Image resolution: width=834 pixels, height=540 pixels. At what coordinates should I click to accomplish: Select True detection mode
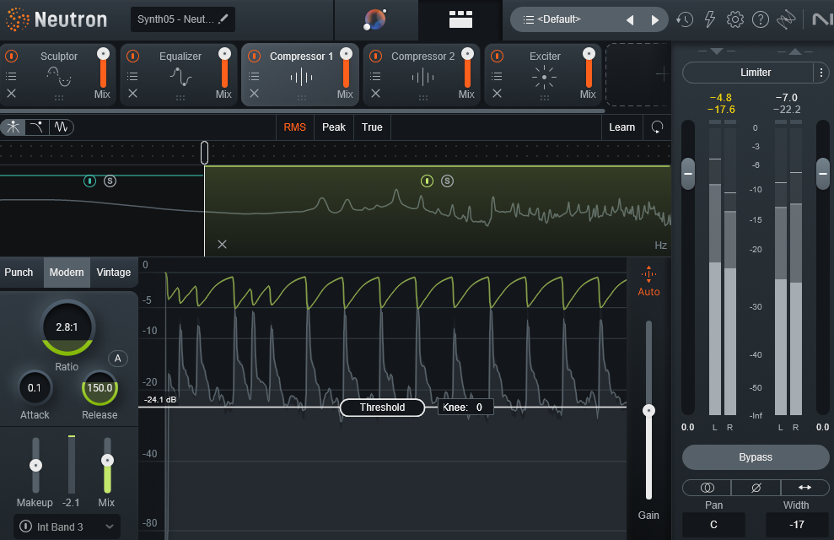coord(372,127)
